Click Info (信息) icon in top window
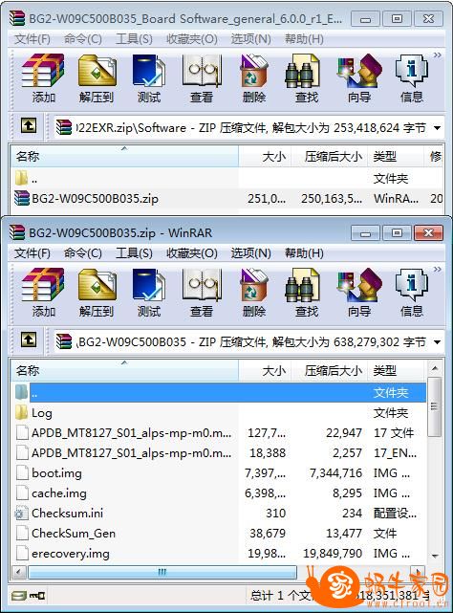This screenshot has height=613, width=453. click(412, 79)
